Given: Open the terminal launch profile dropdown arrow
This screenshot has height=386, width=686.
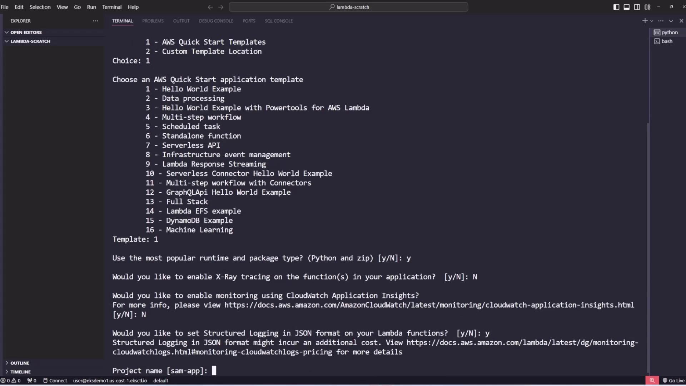Looking at the screenshot, I should pyautogui.click(x=652, y=21).
